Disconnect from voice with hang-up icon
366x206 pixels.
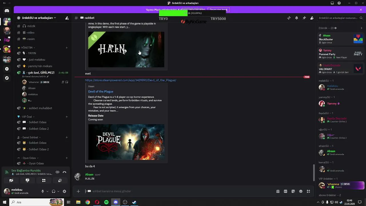coord(64,172)
